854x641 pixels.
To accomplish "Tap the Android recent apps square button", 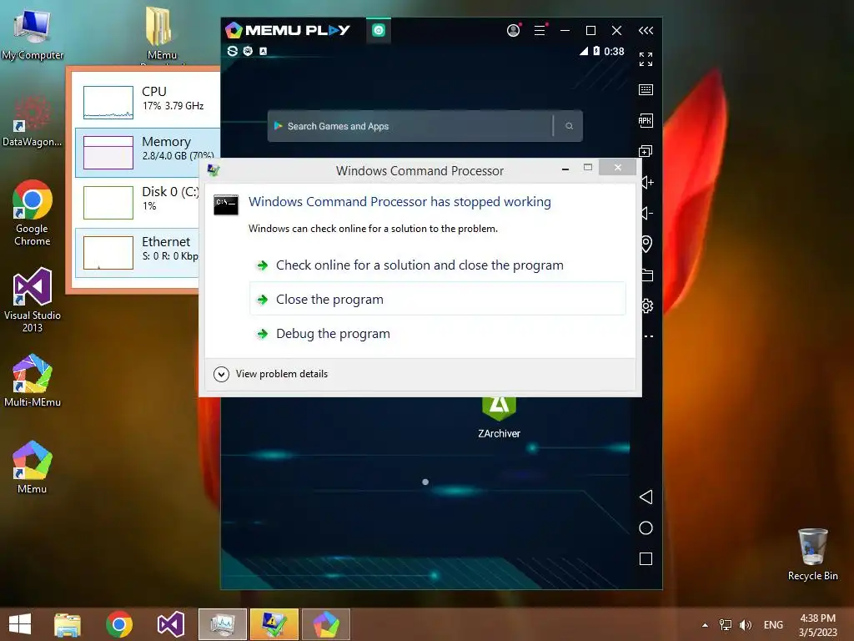I will coord(646,558).
